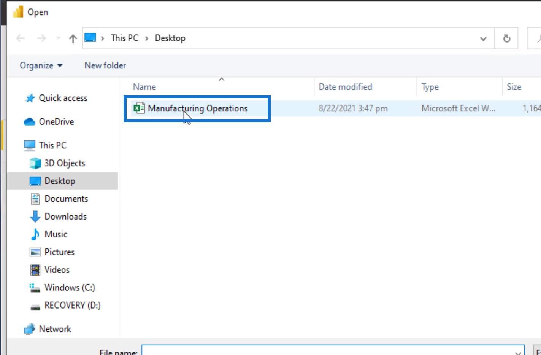Create a New folder
Screen dimensions: 541x355
(105, 65)
